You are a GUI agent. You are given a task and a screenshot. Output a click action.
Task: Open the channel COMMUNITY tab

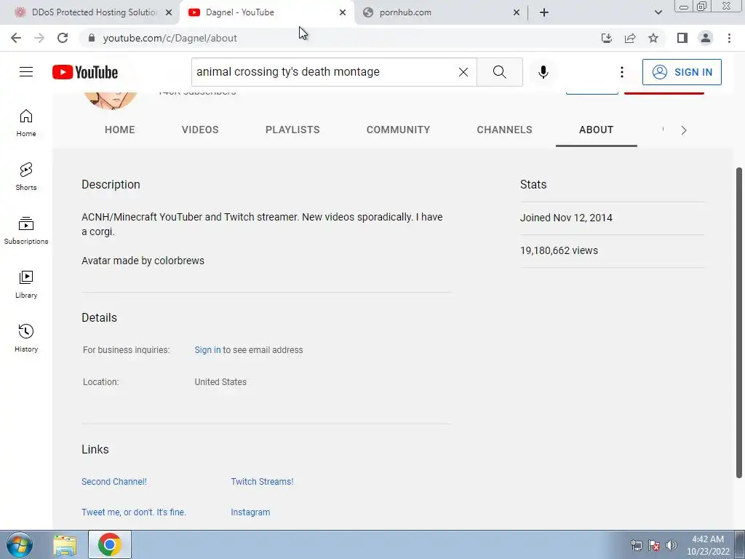(x=398, y=130)
